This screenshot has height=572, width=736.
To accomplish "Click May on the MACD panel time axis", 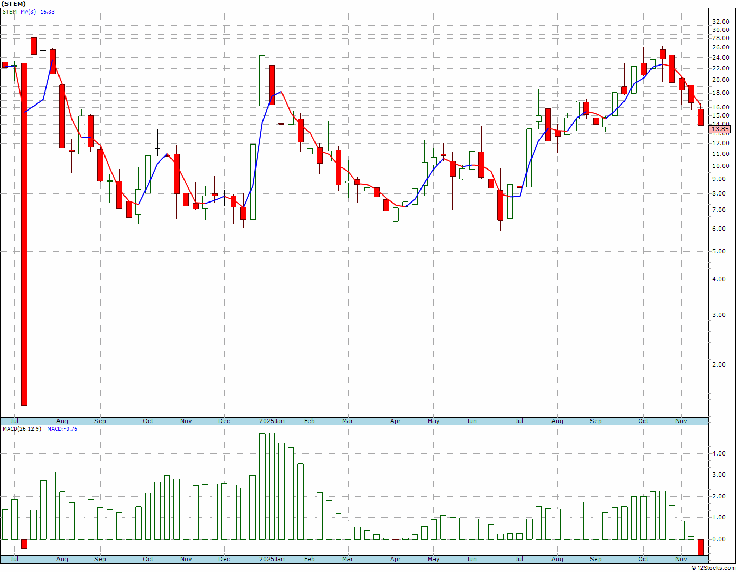I will tap(433, 559).
